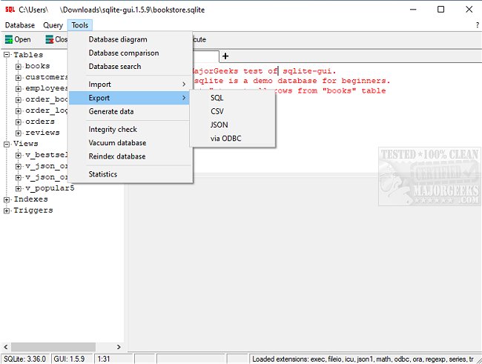The width and height of the screenshot is (482, 364).
Task: Expand the orders table node
Action: [x=19, y=122]
